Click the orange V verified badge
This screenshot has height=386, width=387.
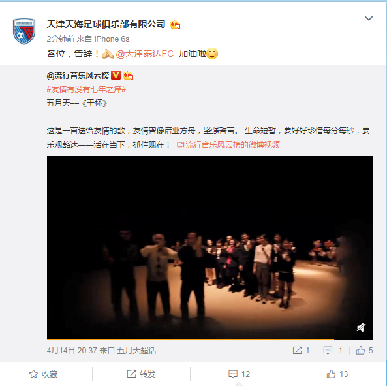(116, 75)
